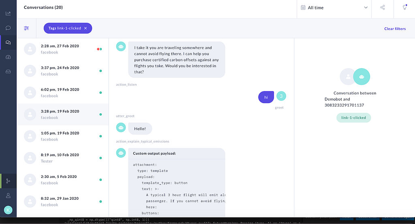
Task: Open the gauge dashboard icon in sidebar
Action: point(8,57)
